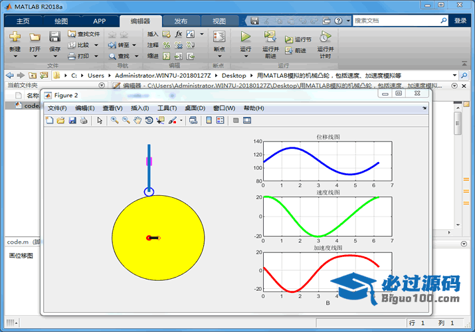Toggle the rotate 3D tool
475x332 pixels.
pos(149,120)
